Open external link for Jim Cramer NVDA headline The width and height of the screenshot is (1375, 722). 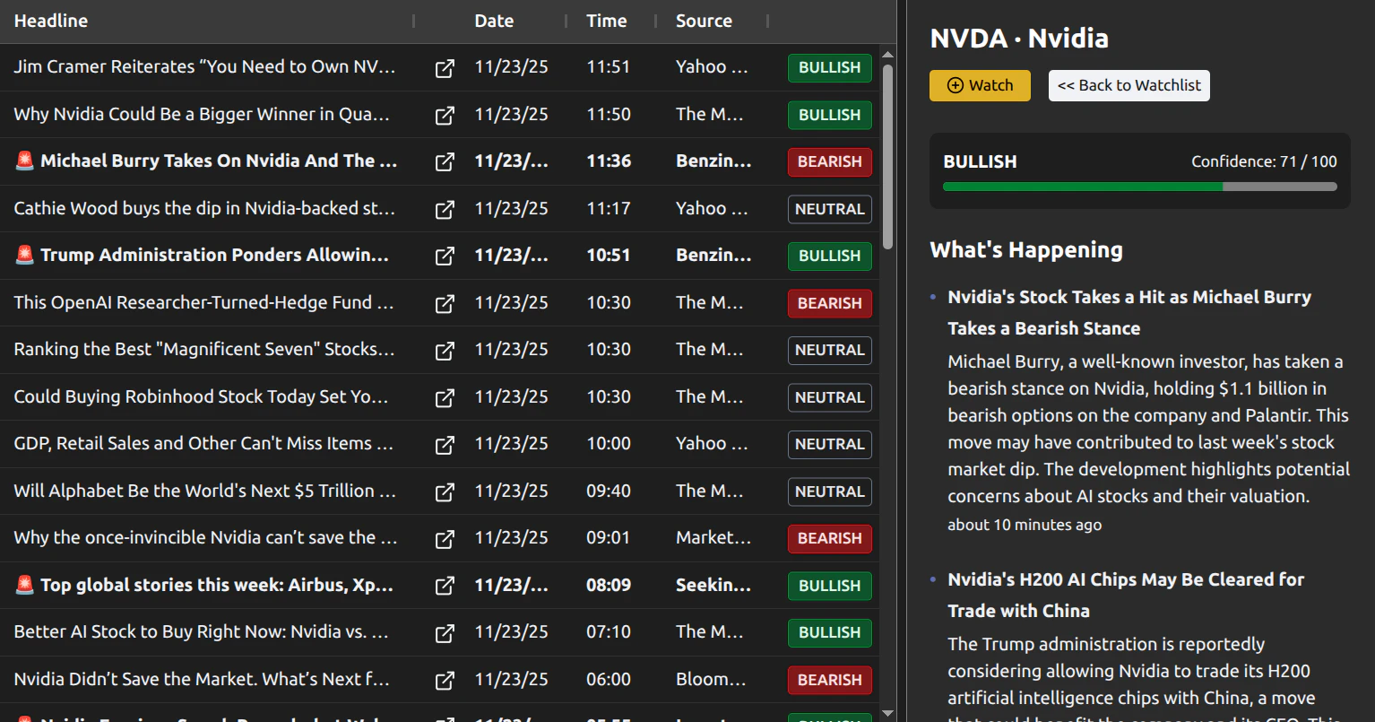[444, 67]
